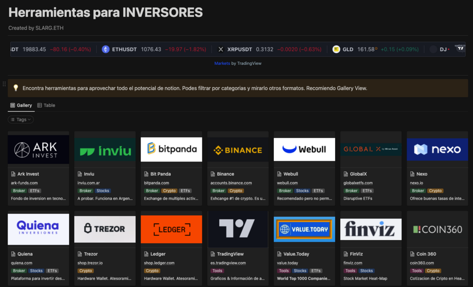This screenshot has height=287, width=473.
Task: Click the page icon next to Ledger title
Action: (x=146, y=254)
